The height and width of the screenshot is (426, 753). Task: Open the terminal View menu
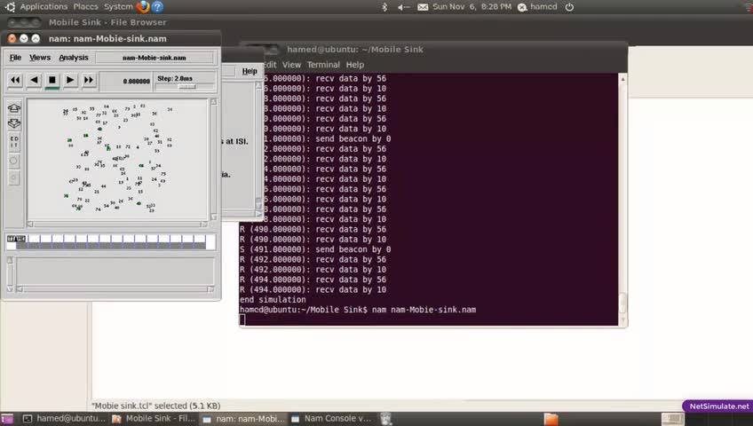(291, 65)
